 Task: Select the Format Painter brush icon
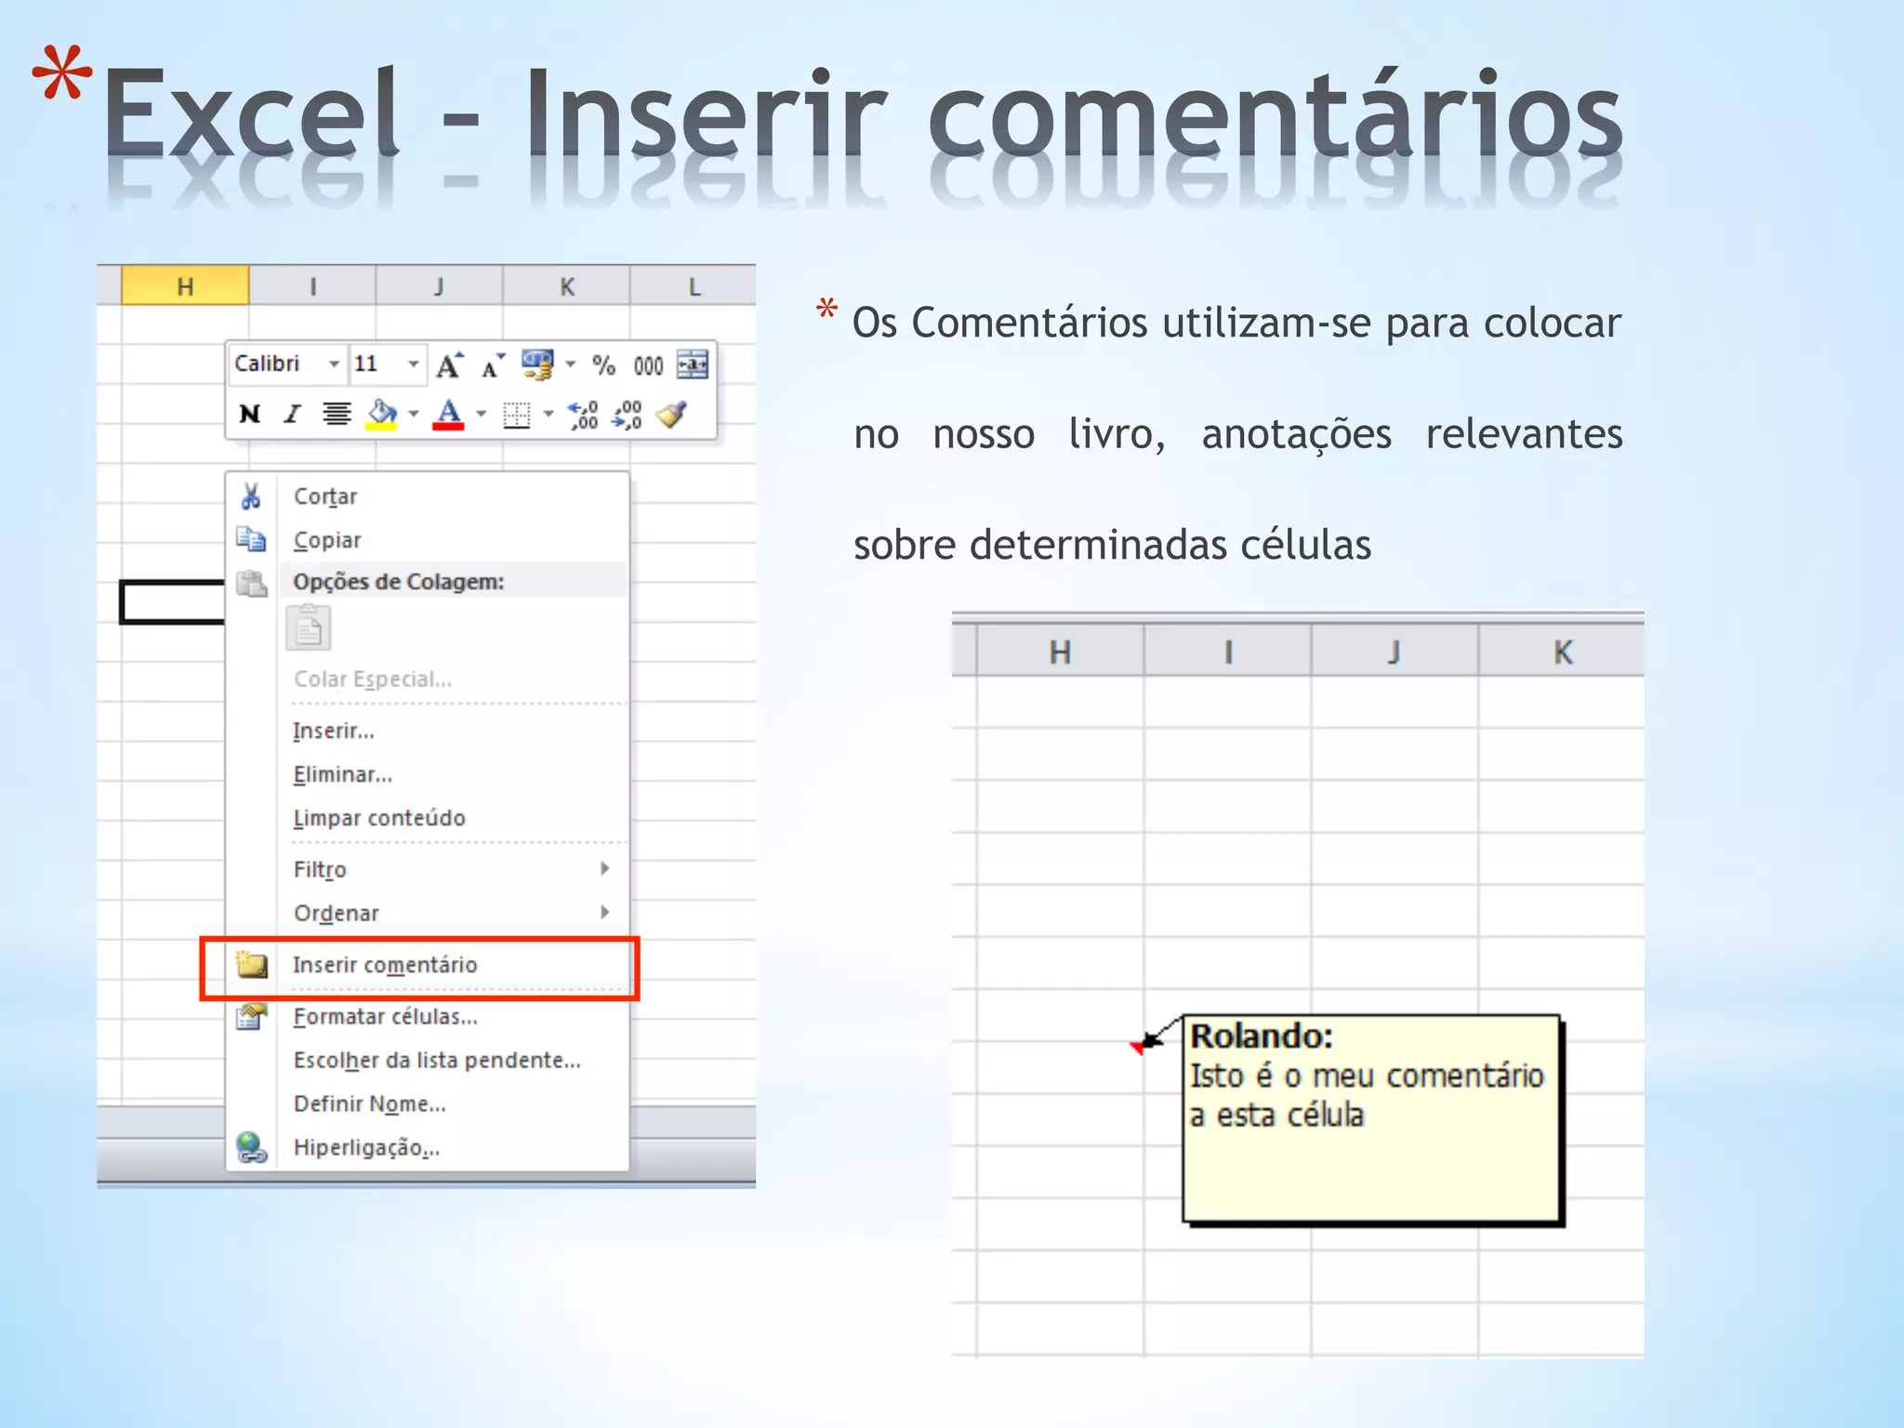[x=671, y=414]
